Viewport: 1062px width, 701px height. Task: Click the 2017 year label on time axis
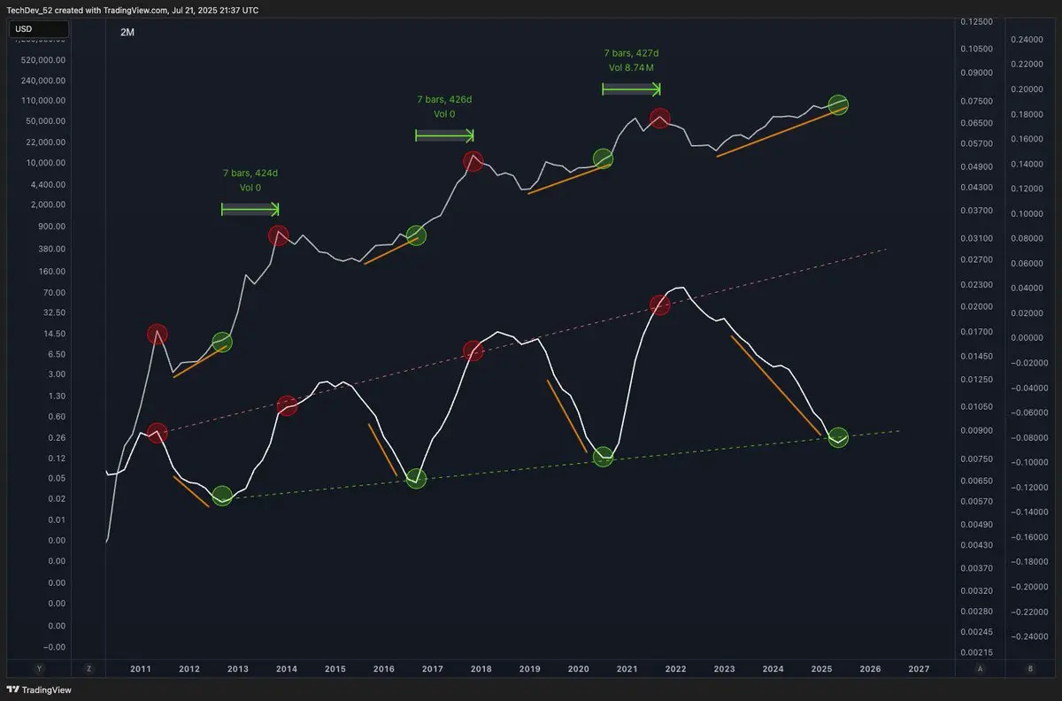pyautogui.click(x=432, y=669)
